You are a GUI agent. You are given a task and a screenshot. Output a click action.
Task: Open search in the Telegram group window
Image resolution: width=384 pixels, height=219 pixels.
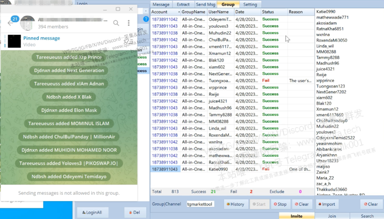coord(116,23)
